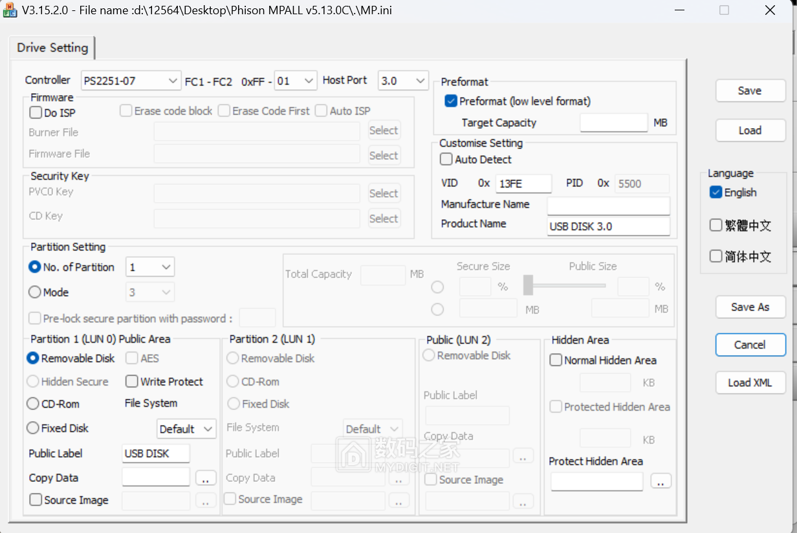Click the Total Capacity field
This screenshot has width=797, height=533.
(383, 275)
